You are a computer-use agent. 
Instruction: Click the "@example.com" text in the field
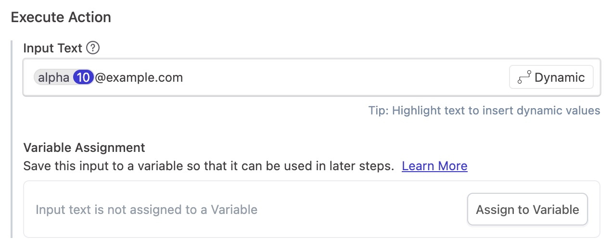(x=139, y=77)
